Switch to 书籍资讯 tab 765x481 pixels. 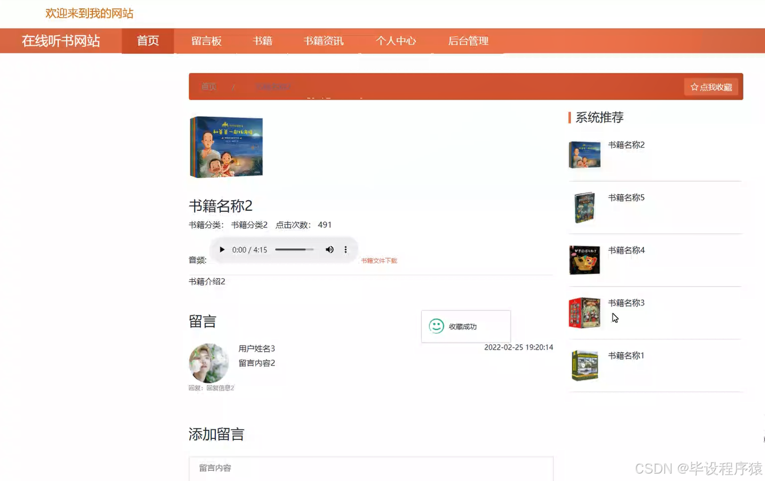click(324, 41)
